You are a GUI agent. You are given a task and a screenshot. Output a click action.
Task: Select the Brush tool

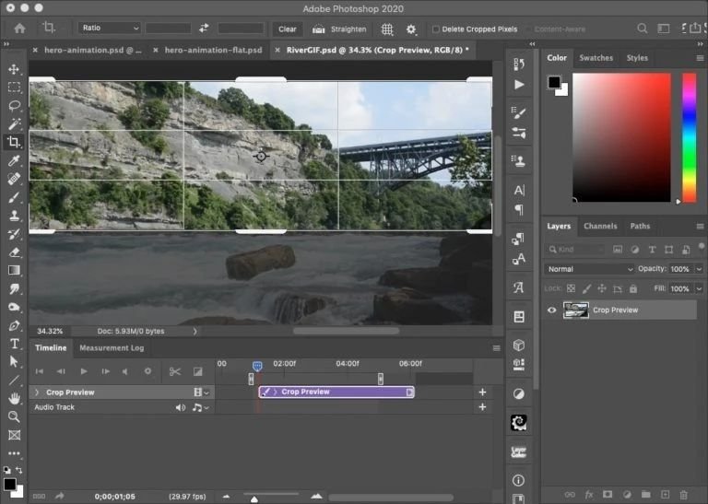(x=14, y=197)
